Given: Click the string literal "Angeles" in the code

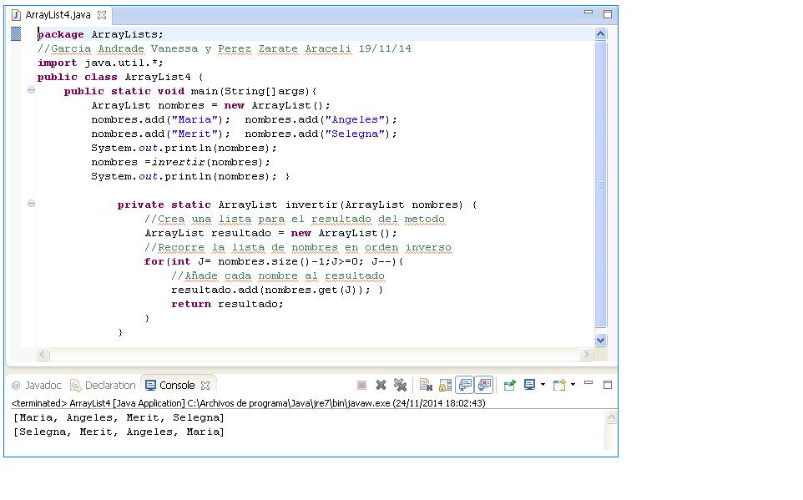Looking at the screenshot, I should (x=355, y=120).
